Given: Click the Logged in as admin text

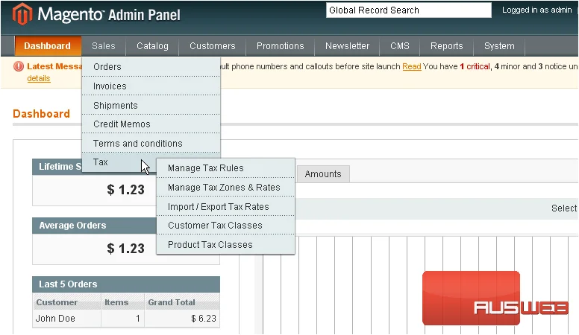Looking at the screenshot, I should coord(536,10).
